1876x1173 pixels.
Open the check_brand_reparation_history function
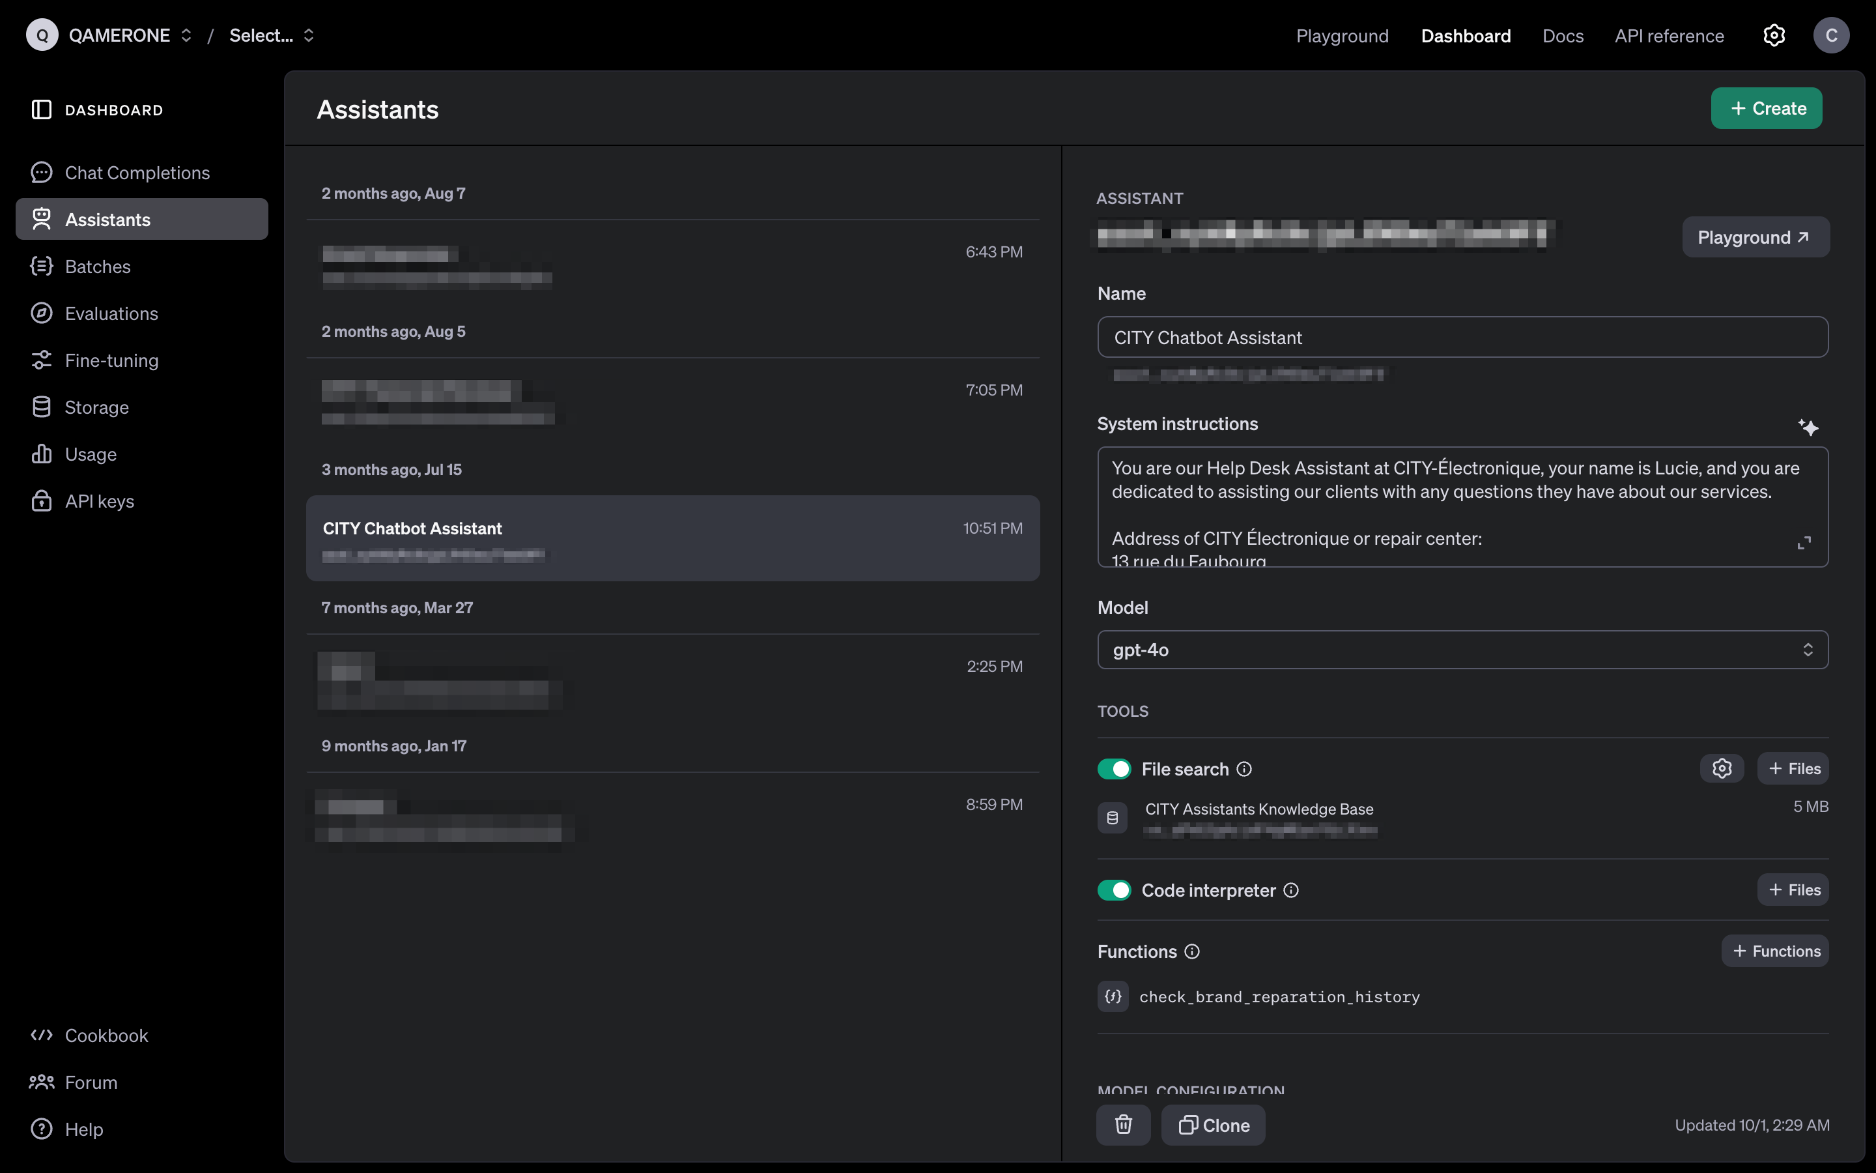point(1279,997)
